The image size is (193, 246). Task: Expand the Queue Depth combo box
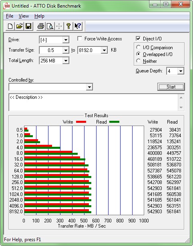point(181,71)
